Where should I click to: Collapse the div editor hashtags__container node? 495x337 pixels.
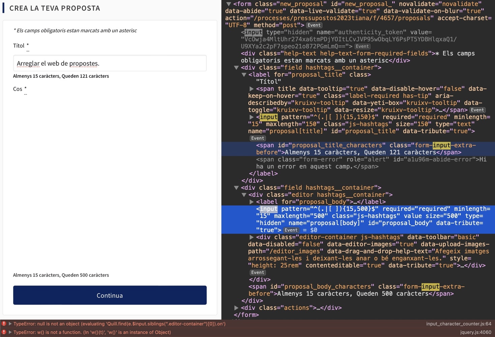(244, 195)
